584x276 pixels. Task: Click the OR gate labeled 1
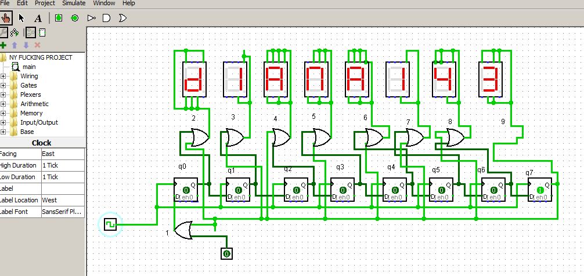point(183,230)
